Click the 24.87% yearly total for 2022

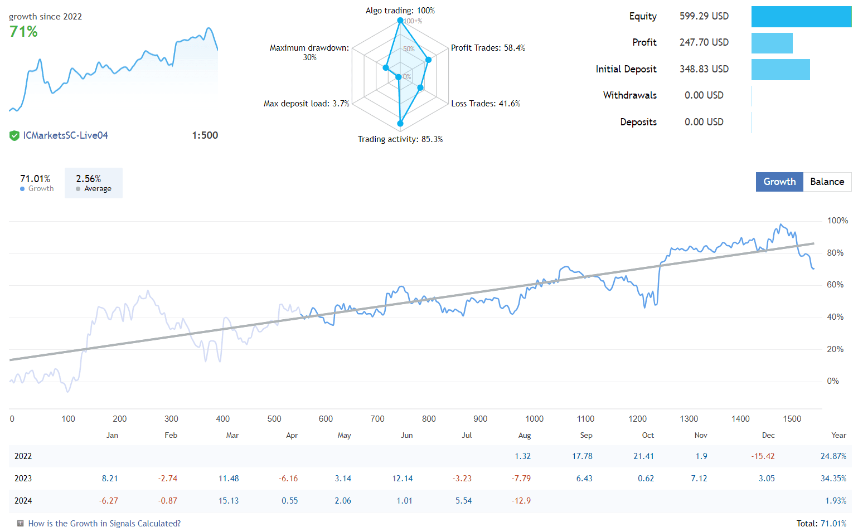point(833,456)
